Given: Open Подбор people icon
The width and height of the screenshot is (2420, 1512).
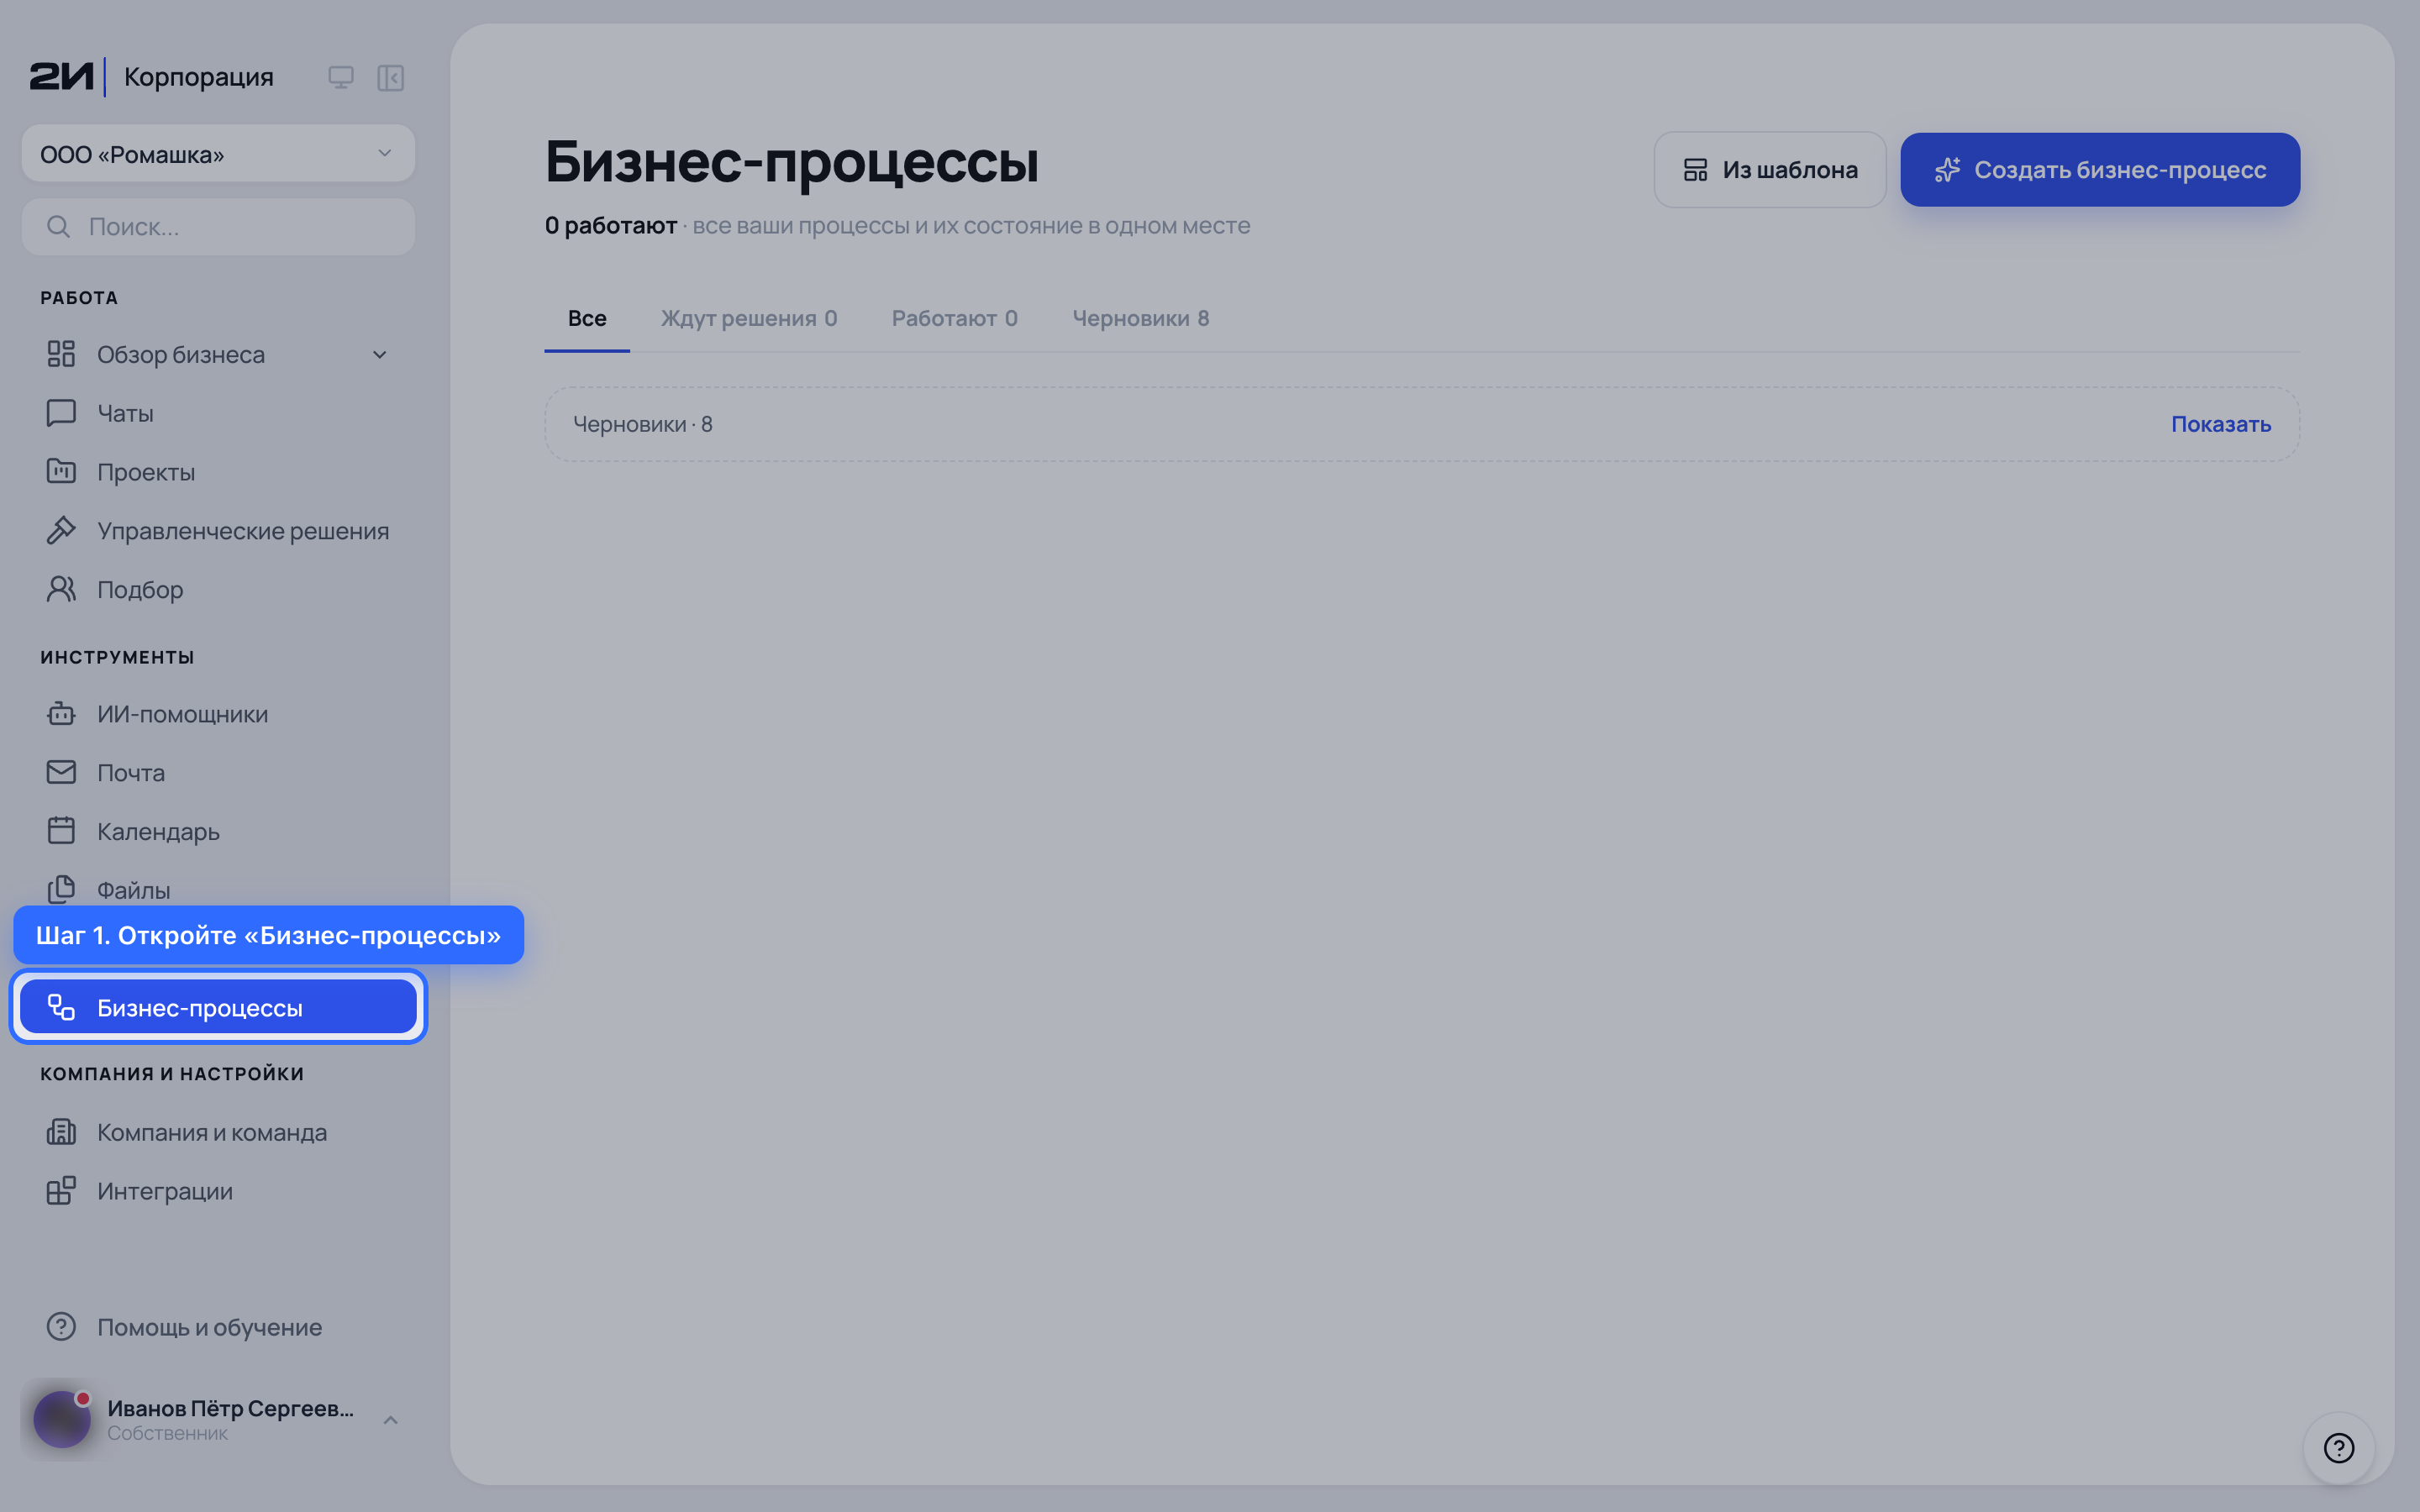Looking at the screenshot, I should (x=61, y=589).
